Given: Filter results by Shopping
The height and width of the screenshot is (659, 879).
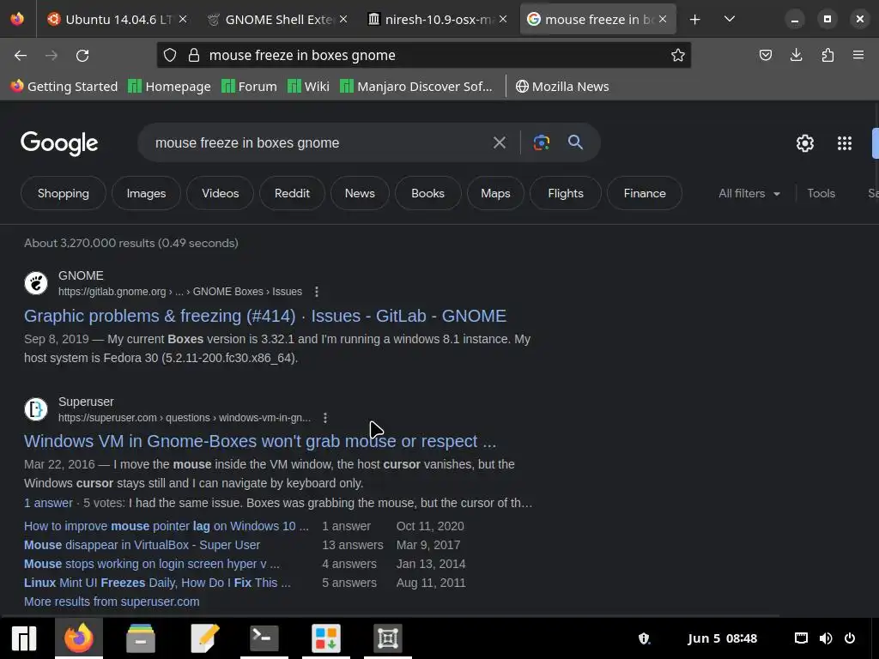Looking at the screenshot, I should pos(64,193).
